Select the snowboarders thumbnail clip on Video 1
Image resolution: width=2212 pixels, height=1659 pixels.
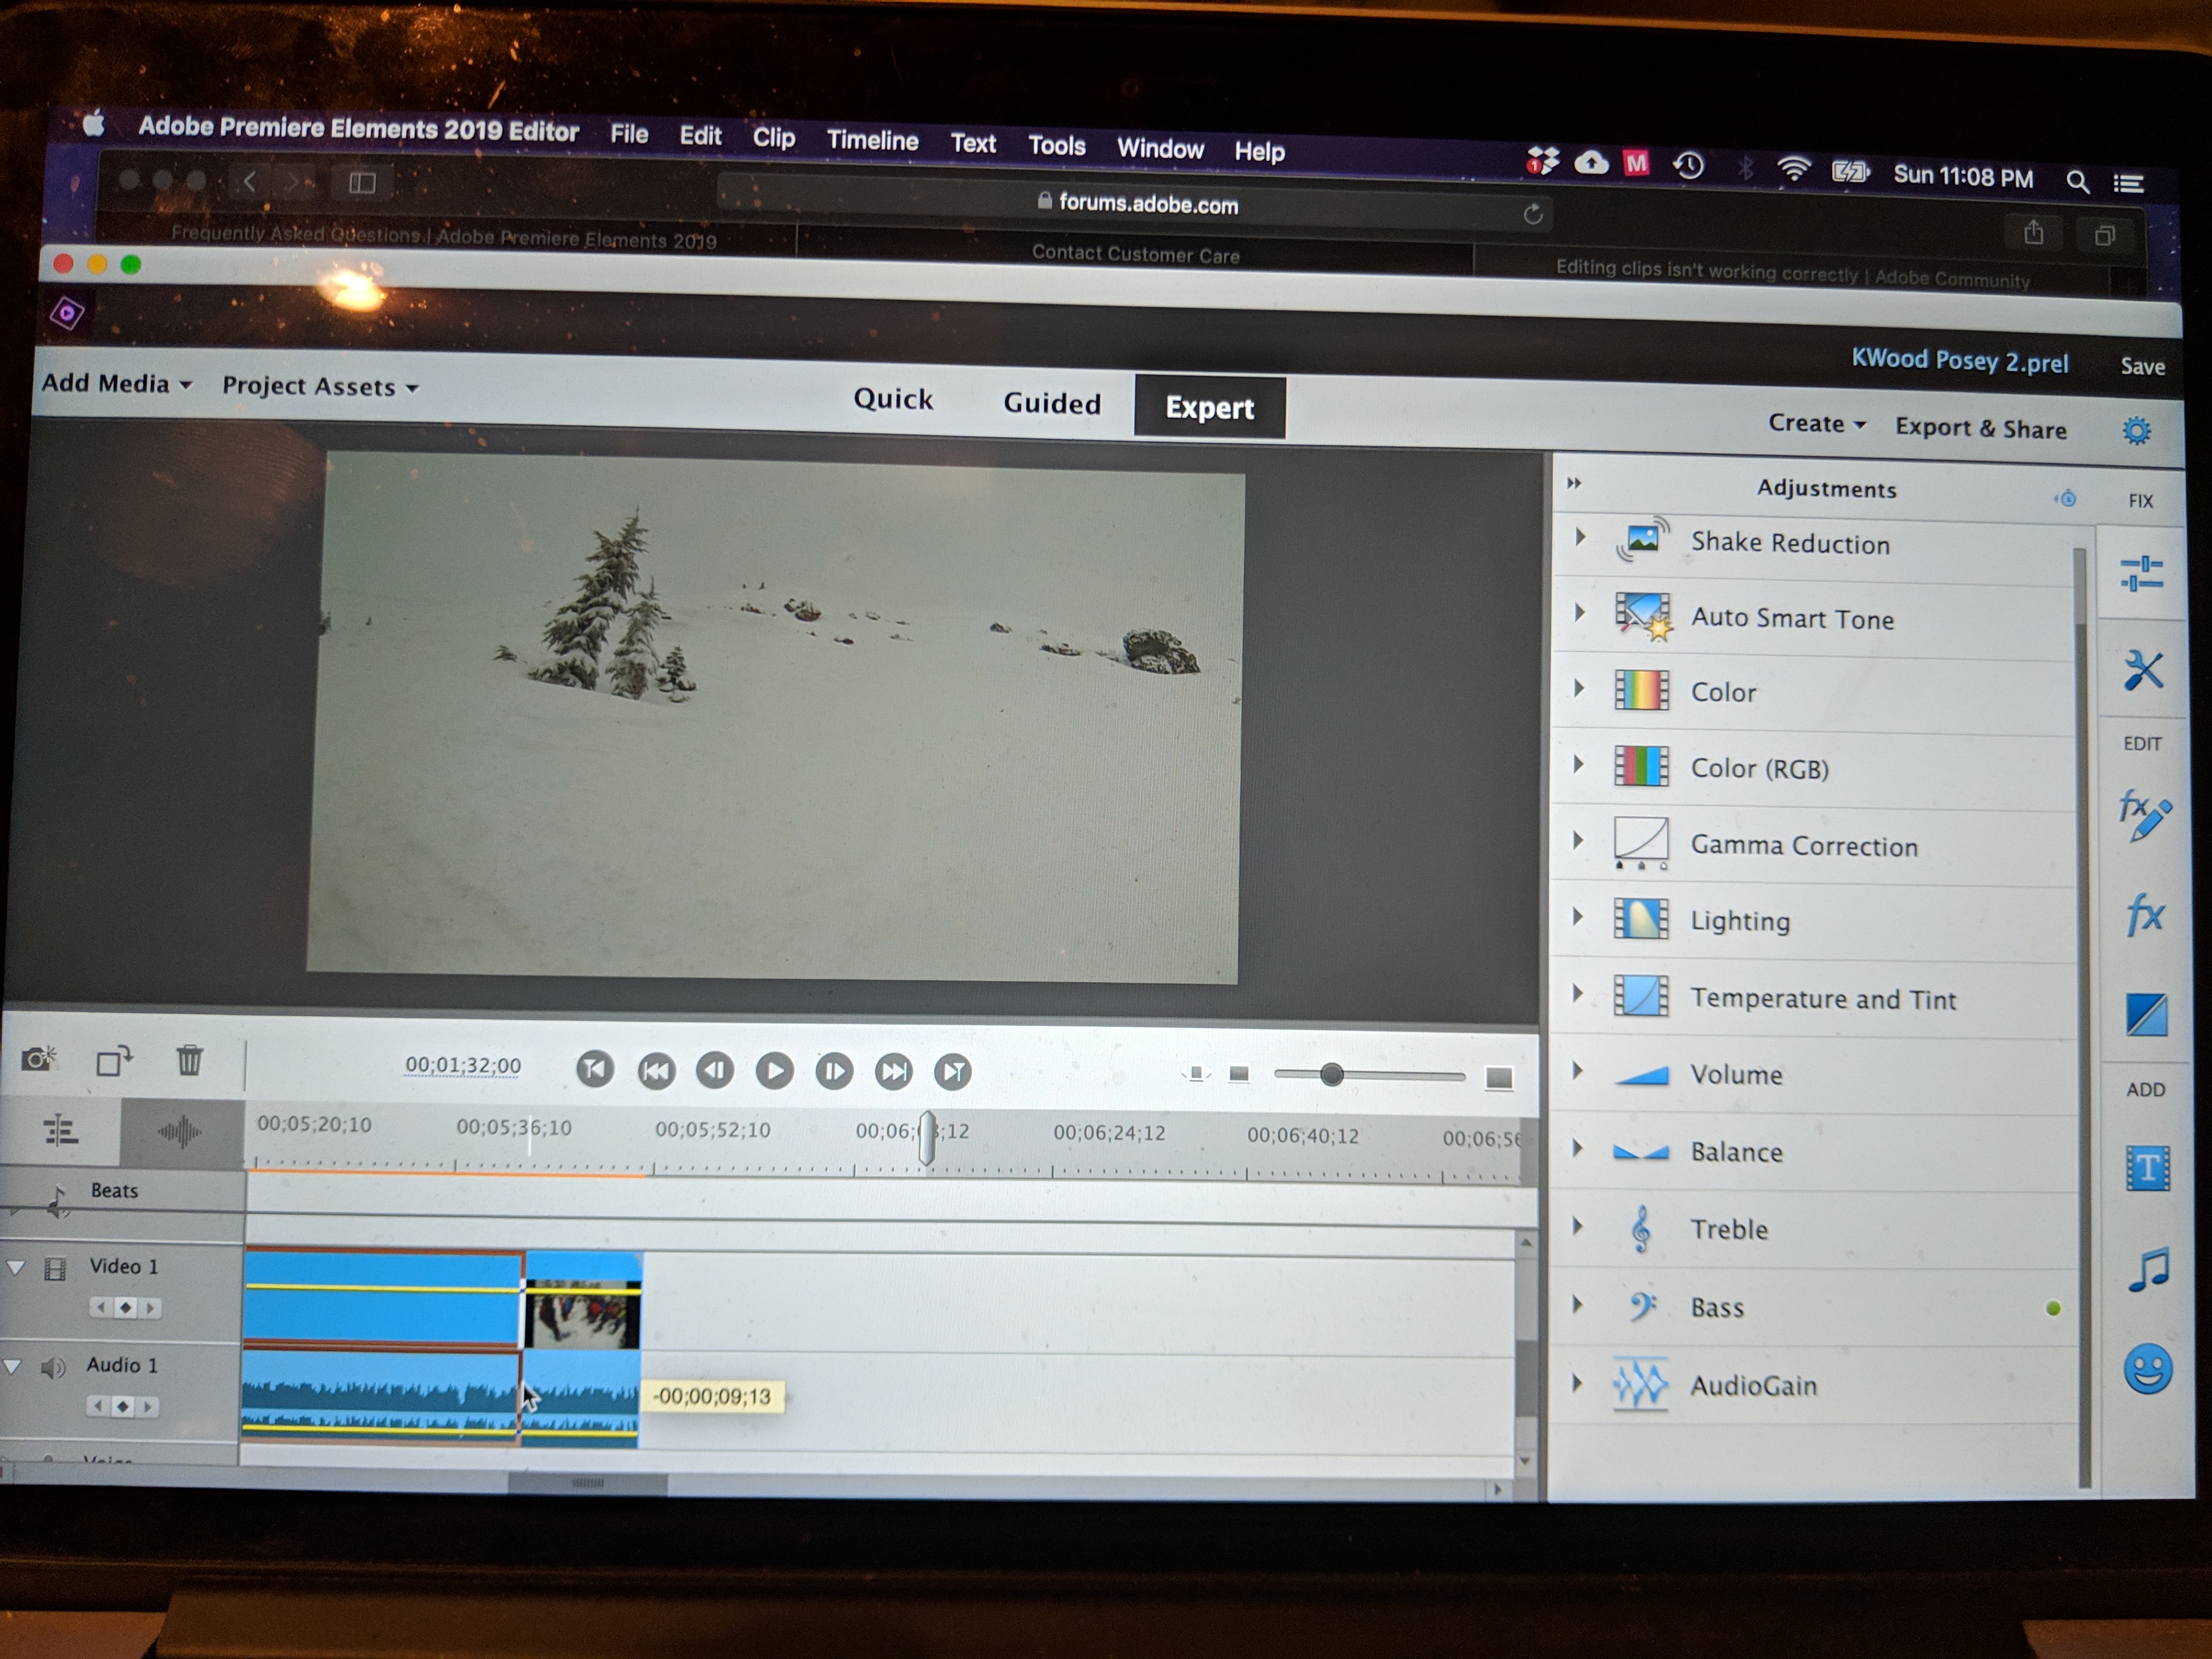coord(583,1301)
